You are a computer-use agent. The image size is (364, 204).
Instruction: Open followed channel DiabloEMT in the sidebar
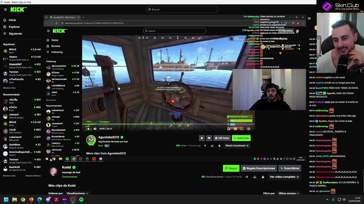point(21,66)
